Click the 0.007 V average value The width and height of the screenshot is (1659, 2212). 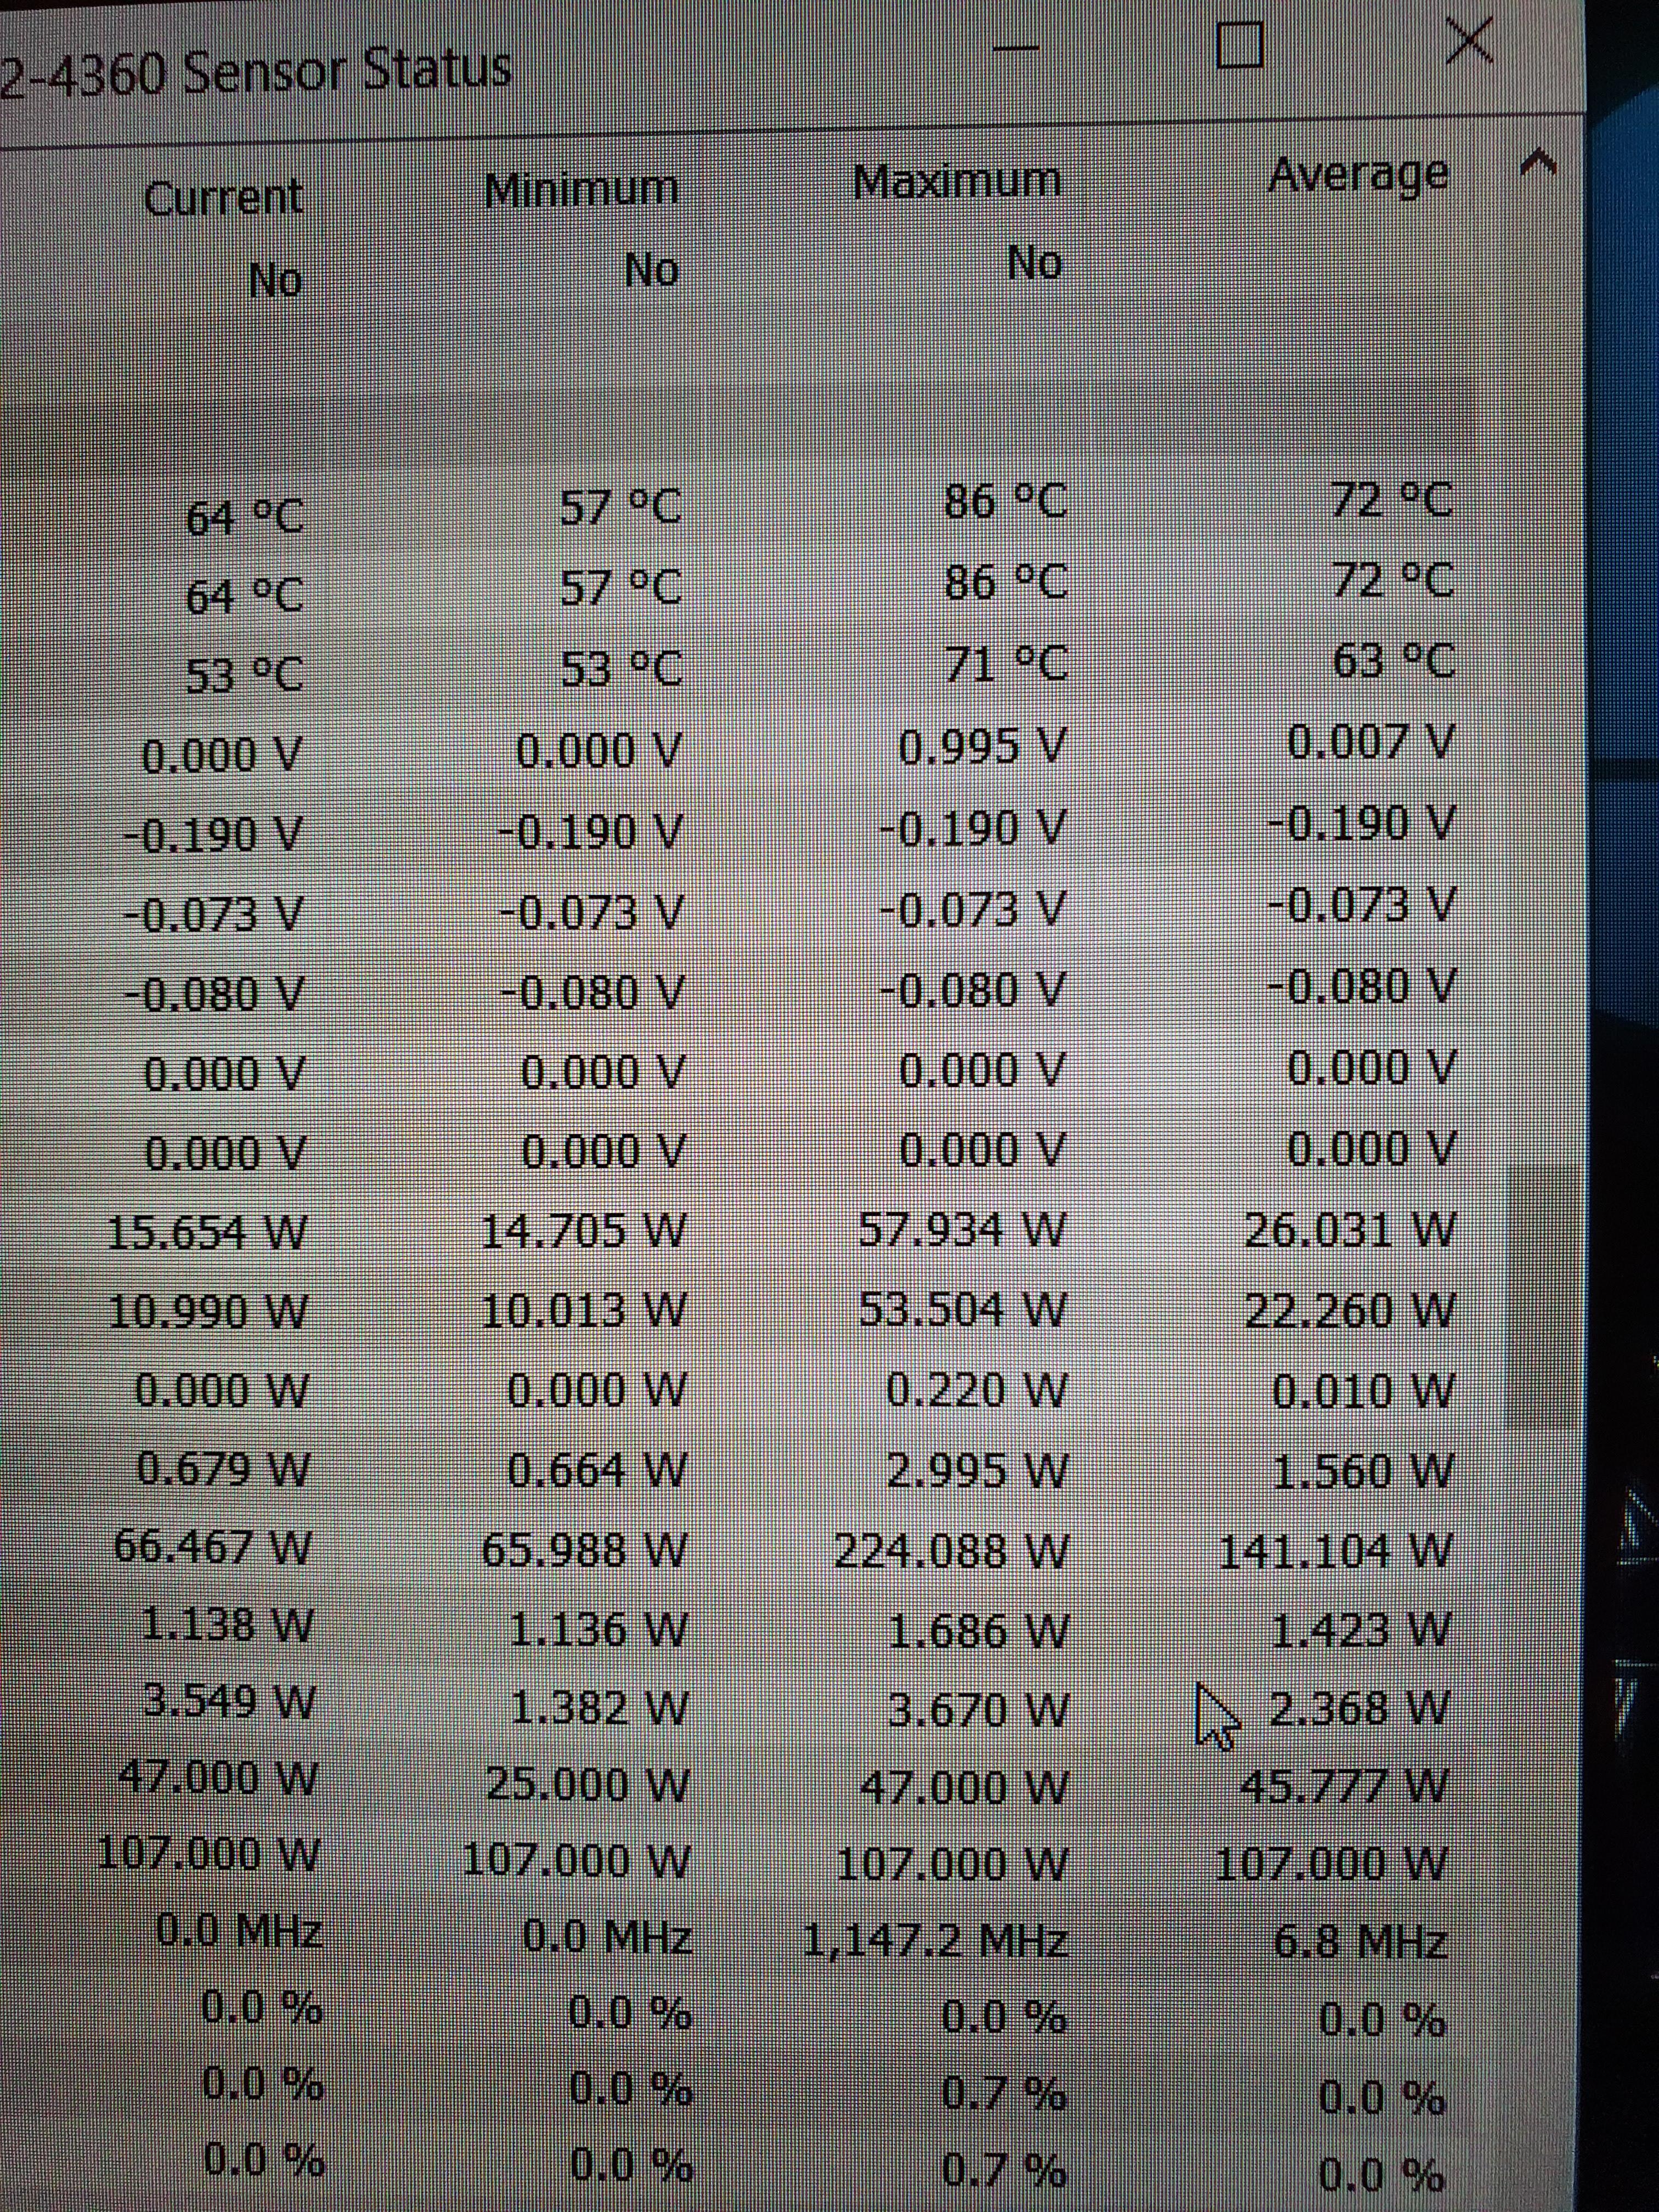(1370, 742)
